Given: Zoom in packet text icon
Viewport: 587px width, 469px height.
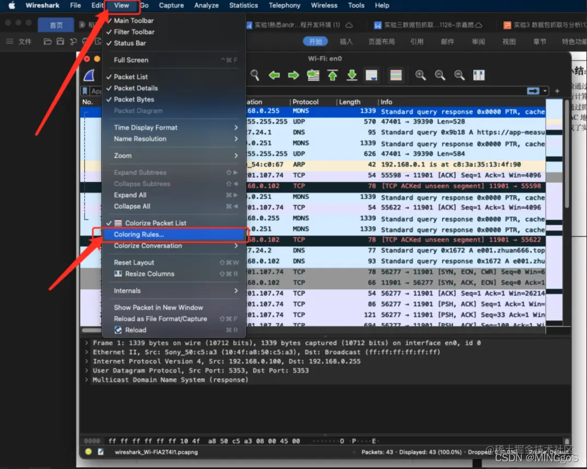Looking at the screenshot, I should 420,75.
